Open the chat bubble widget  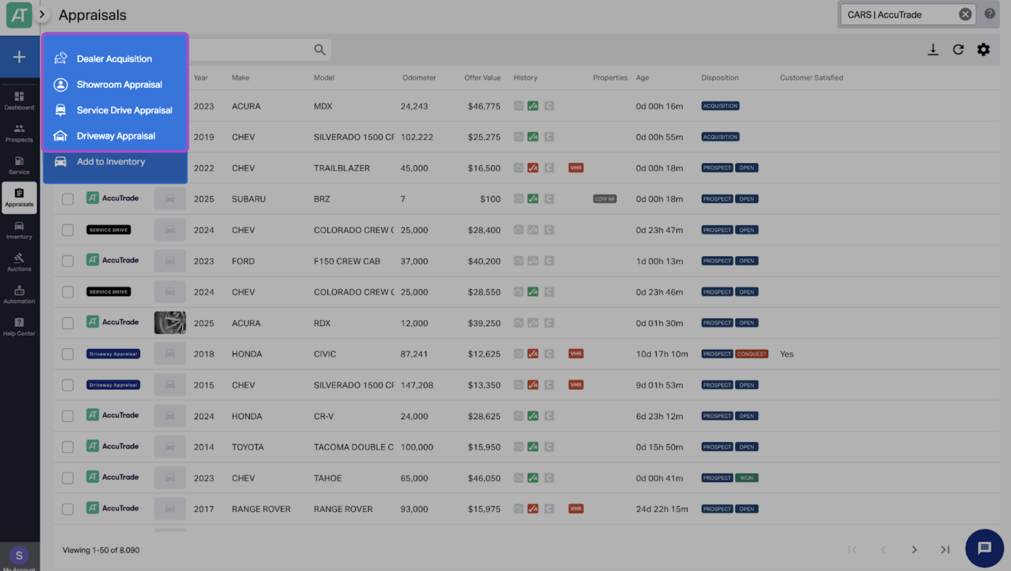[984, 548]
